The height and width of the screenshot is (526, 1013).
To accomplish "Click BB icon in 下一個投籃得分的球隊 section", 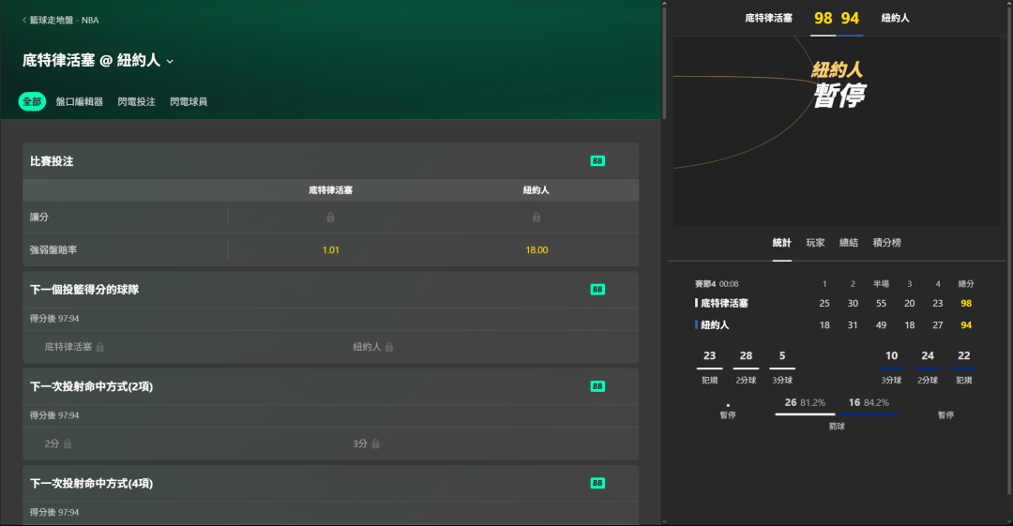I will [x=597, y=290].
